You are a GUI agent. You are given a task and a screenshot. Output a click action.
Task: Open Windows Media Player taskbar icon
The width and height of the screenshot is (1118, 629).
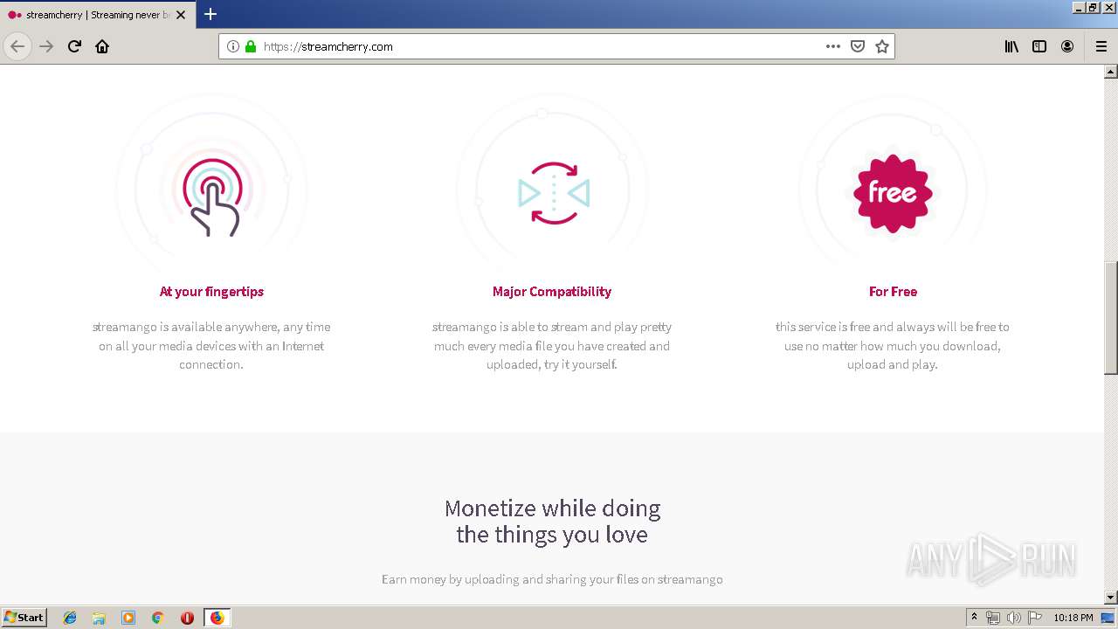pos(128,618)
